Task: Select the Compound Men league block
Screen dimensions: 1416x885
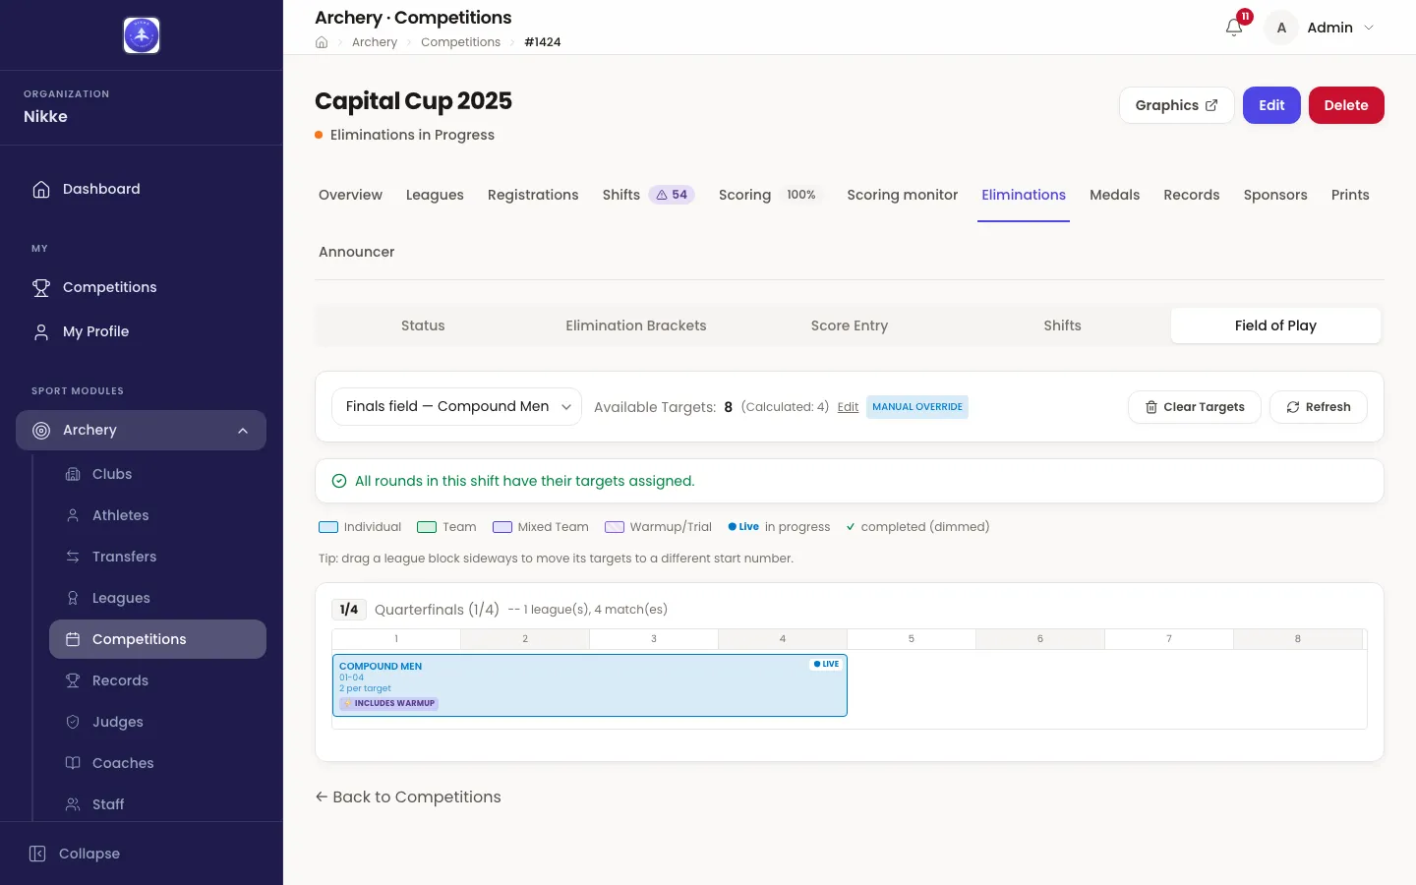Action: point(590,685)
